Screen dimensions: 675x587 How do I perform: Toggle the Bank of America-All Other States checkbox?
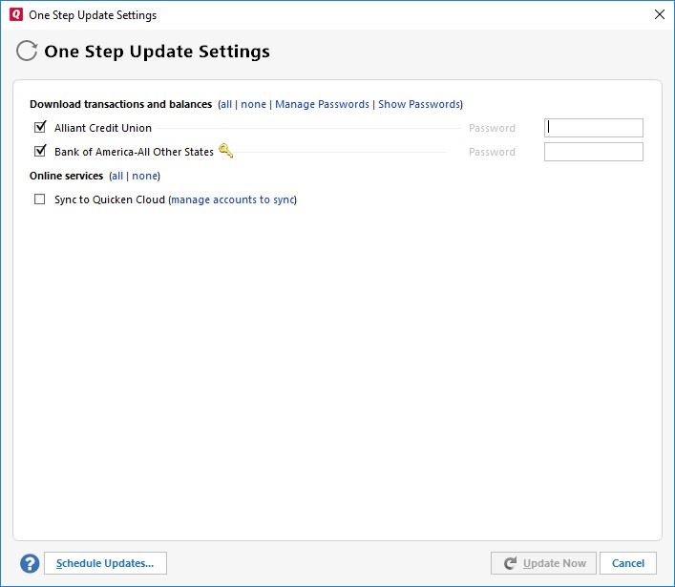click(40, 151)
